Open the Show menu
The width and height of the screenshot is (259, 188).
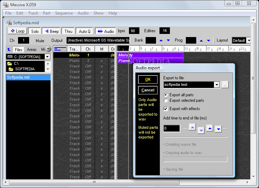point(98,13)
